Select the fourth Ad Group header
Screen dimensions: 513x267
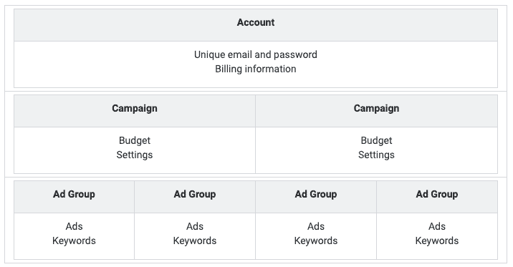(x=437, y=197)
